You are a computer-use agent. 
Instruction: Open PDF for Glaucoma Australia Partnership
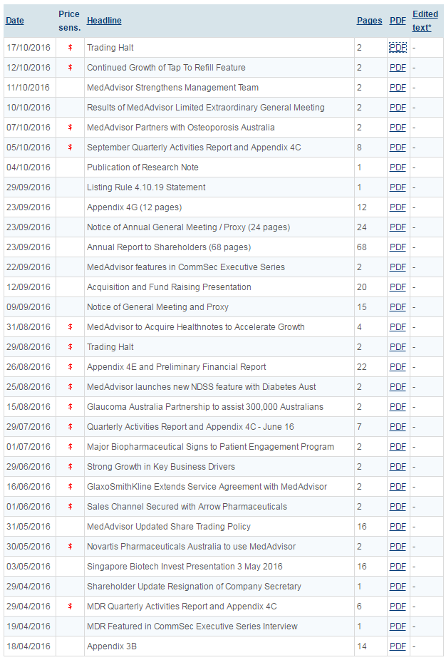[x=398, y=406]
